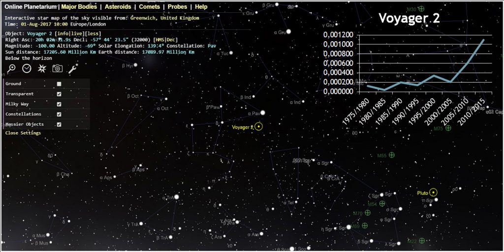
Task: Uncheck the Transparent checkbox
Action: pyautogui.click(x=59, y=94)
